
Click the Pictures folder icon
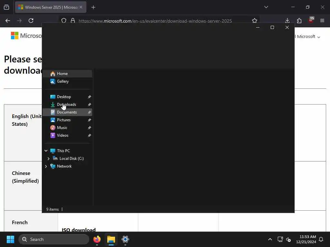click(x=53, y=120)
